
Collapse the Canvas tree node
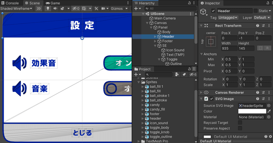[x=147, y=23]
